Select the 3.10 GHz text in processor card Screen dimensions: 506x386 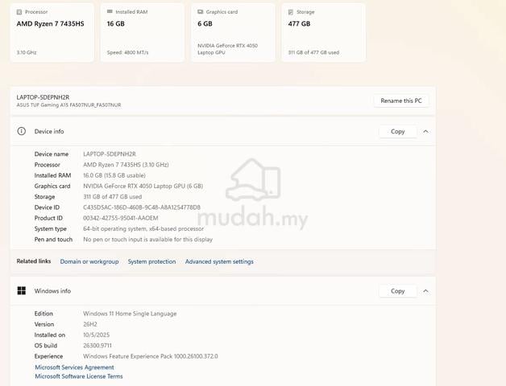(27, 52)
